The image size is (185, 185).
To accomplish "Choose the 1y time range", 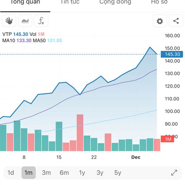I will click(82, 173).
